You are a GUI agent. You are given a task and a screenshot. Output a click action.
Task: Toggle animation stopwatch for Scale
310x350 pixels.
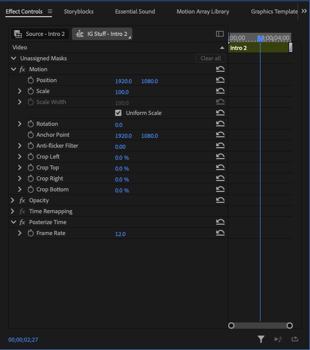[31, 91]
